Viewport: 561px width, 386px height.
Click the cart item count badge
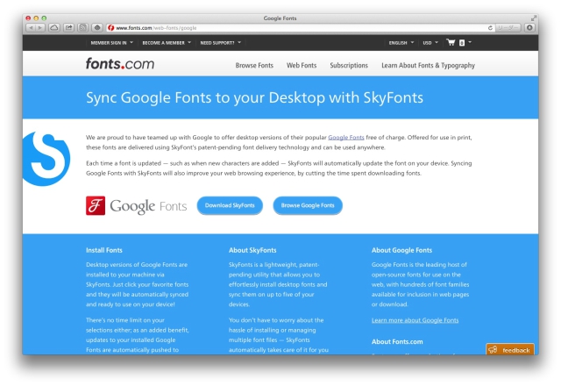pyautogui.click(x=462, y=43)
